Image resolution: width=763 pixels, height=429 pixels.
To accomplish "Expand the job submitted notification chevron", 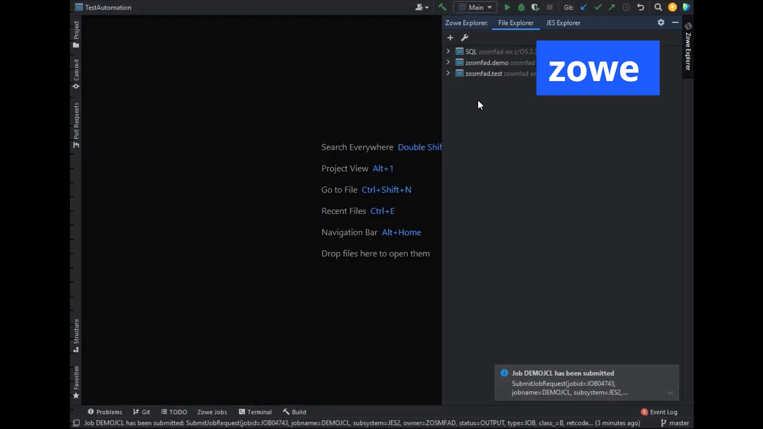I will tap(670, 393).
